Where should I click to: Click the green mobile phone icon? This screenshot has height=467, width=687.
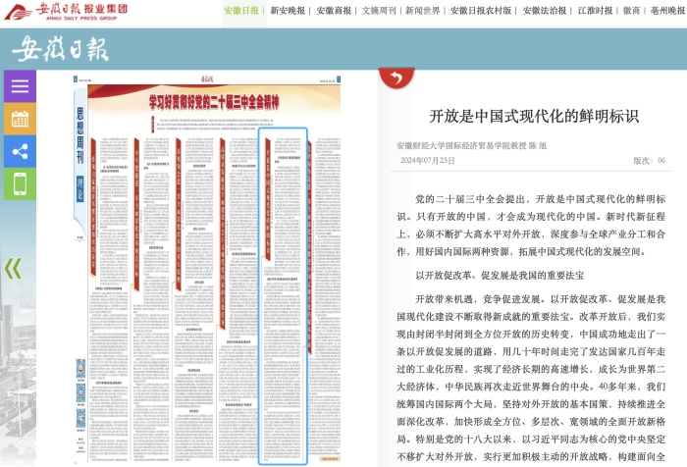click(x=20, y=183)
